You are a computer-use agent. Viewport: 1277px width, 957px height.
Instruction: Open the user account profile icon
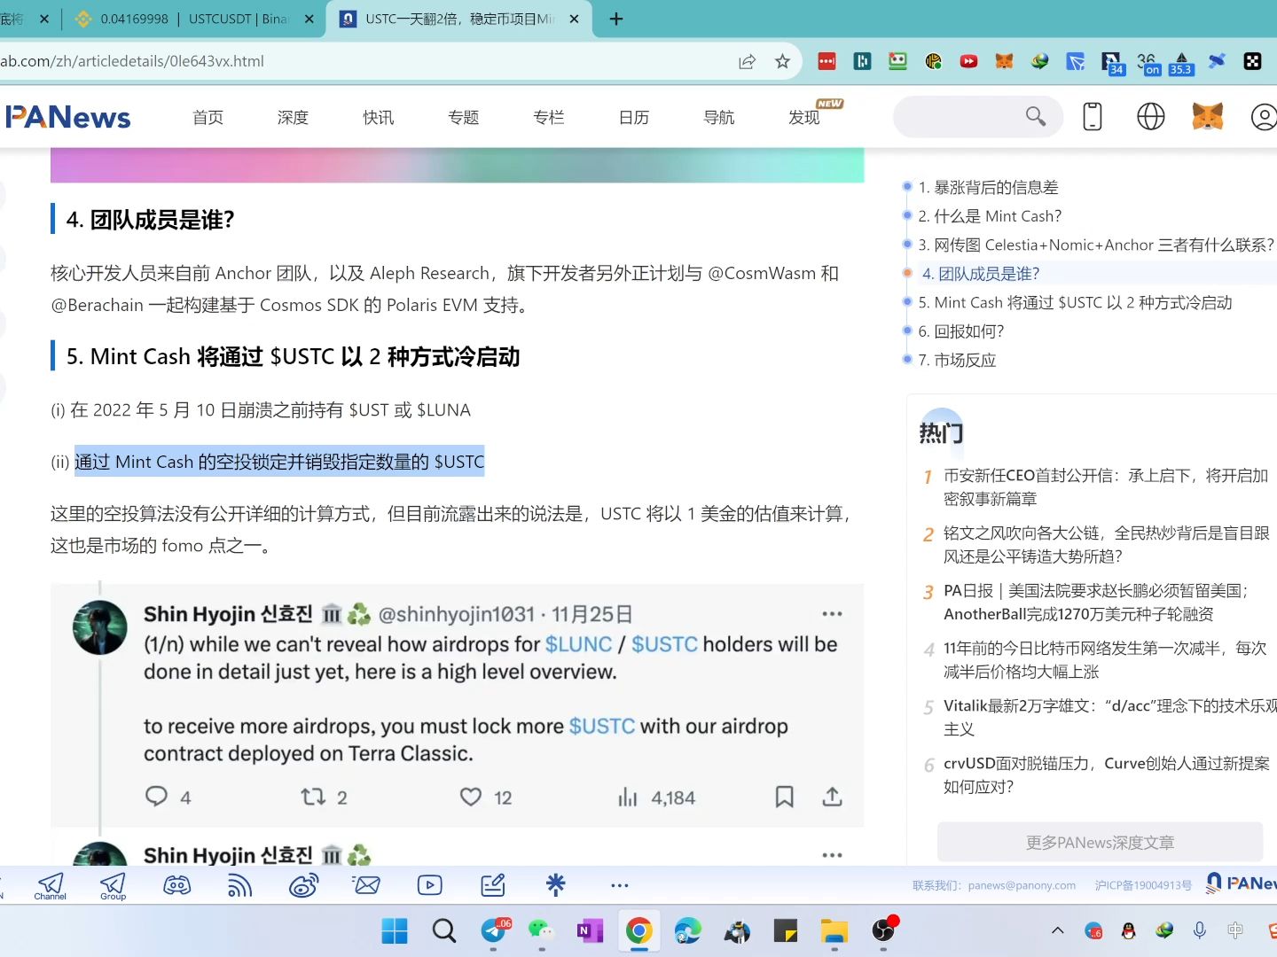click(1264, 117)
